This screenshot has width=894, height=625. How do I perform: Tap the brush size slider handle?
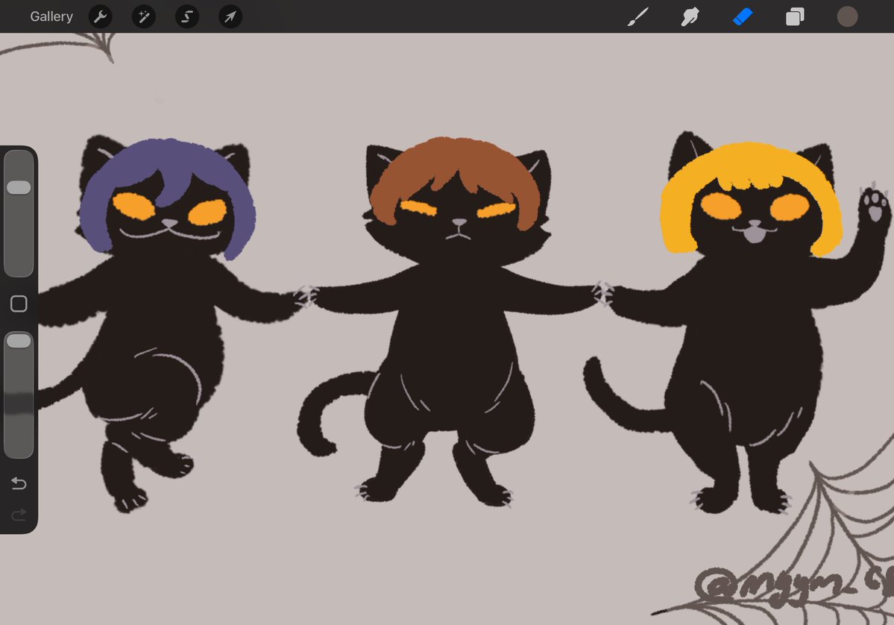tap(19, 188)
